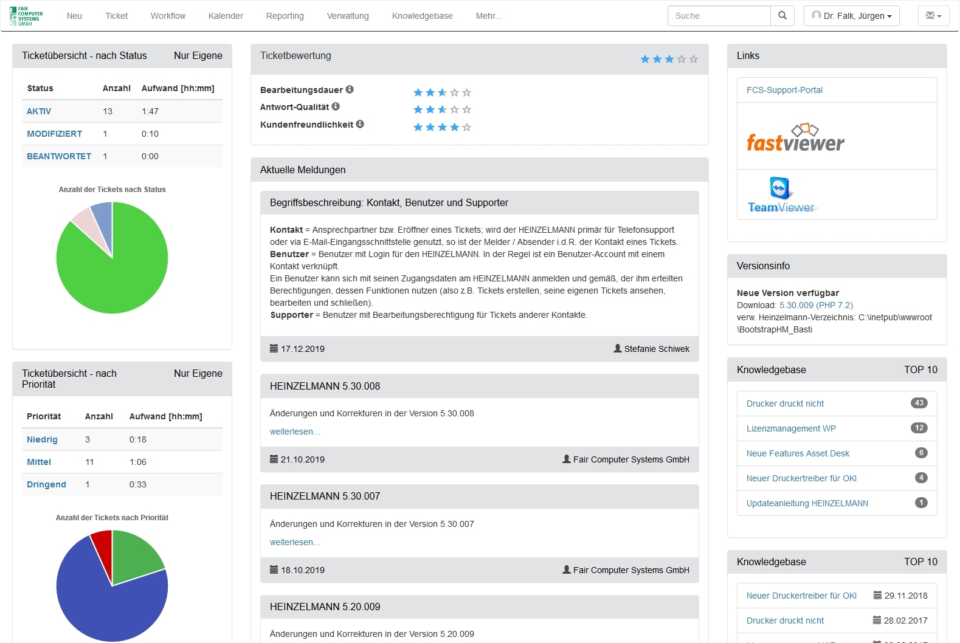Image resolution: width=960 pixels, height=643 pixels.
Task: Open the Knowledgebase menu item
Action: (422, 16)
